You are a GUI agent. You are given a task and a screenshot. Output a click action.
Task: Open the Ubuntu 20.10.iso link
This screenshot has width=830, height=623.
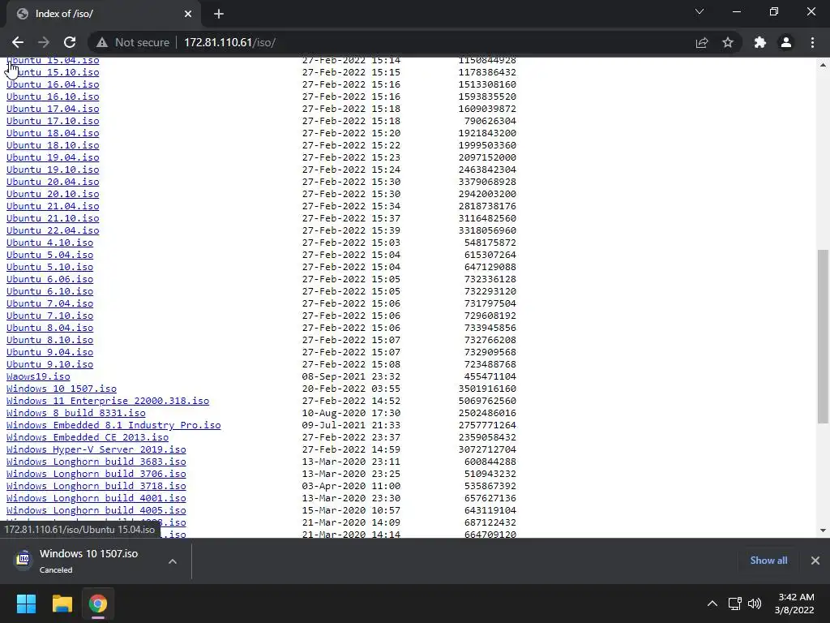pos(53,194)
